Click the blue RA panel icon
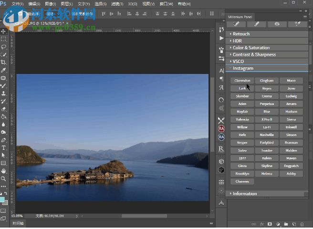This screenshot has height=229, width=313. click(x=221, y=137)
